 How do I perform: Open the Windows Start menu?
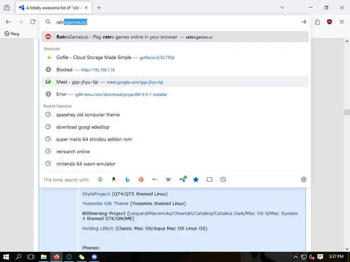[x=6, y=257]
